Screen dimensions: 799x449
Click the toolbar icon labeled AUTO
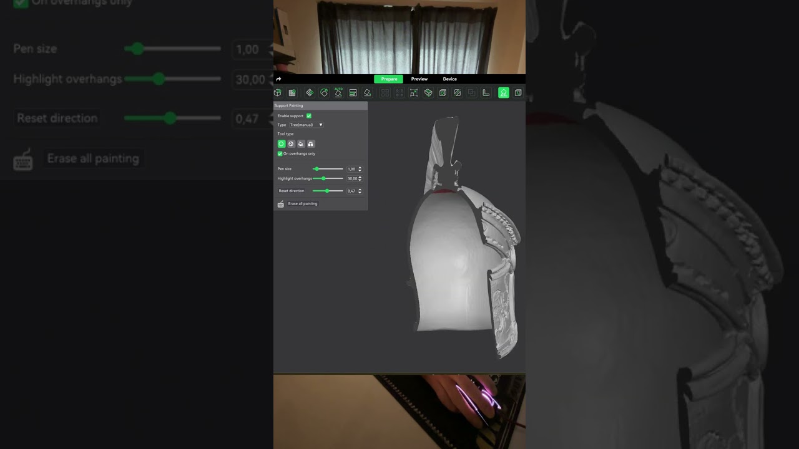click(338, 92)
